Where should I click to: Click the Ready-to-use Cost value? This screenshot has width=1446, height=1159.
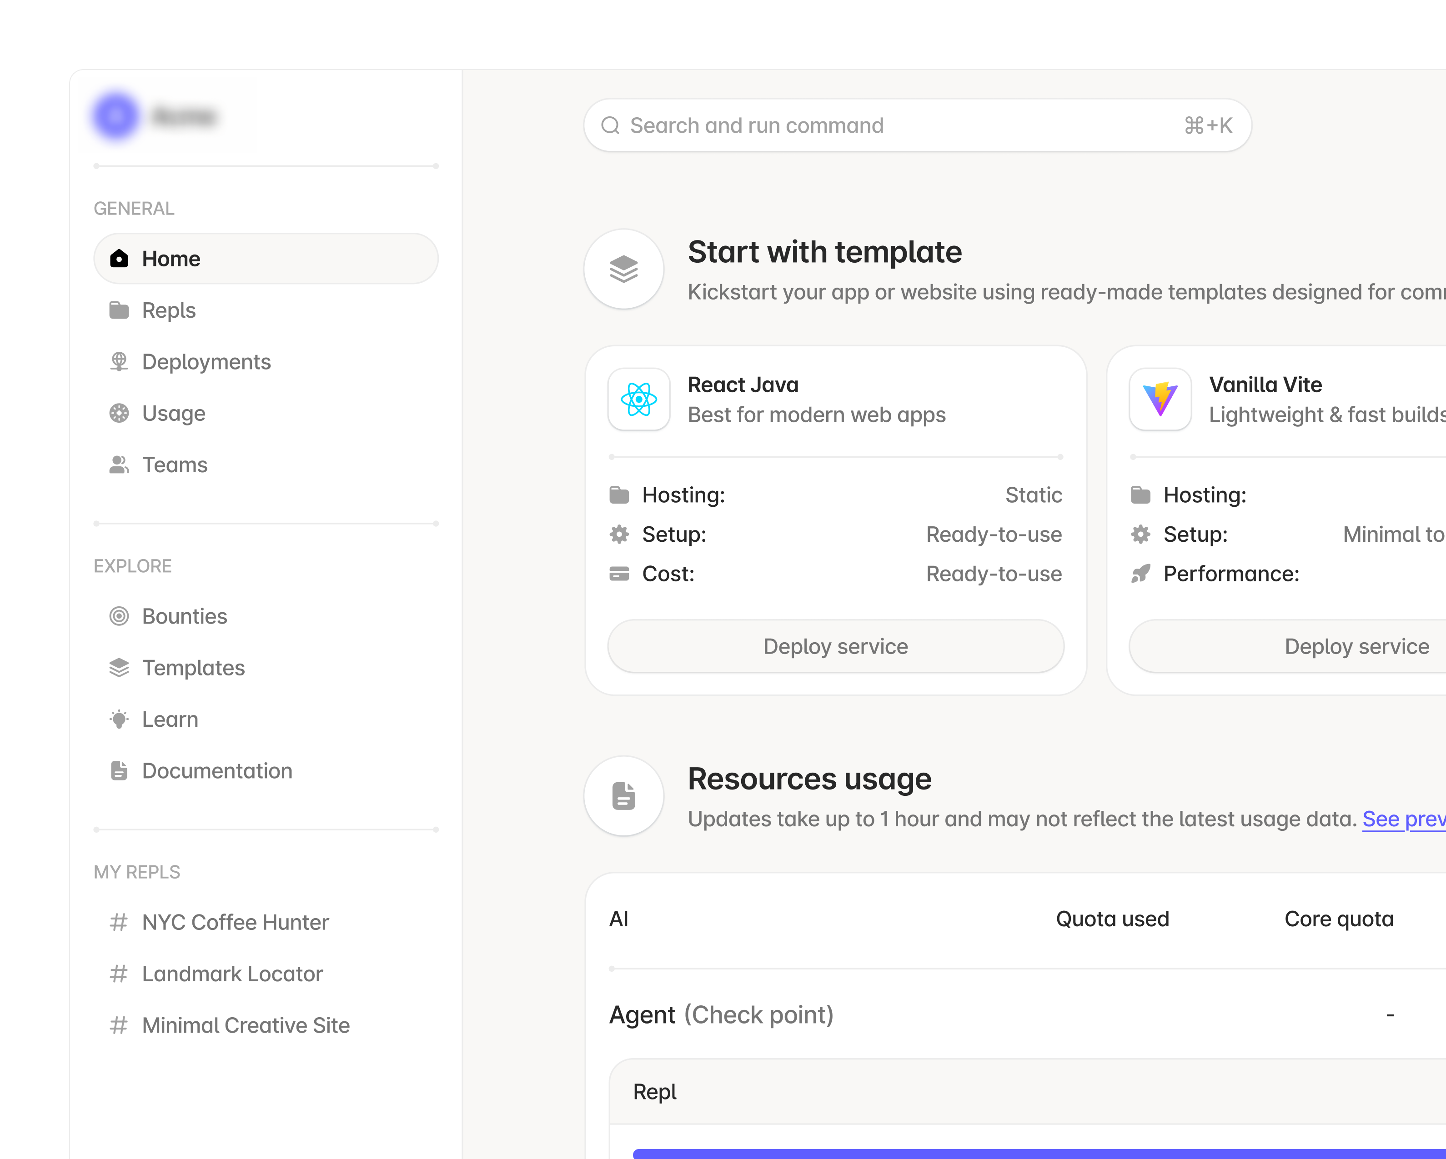point(994,574)
